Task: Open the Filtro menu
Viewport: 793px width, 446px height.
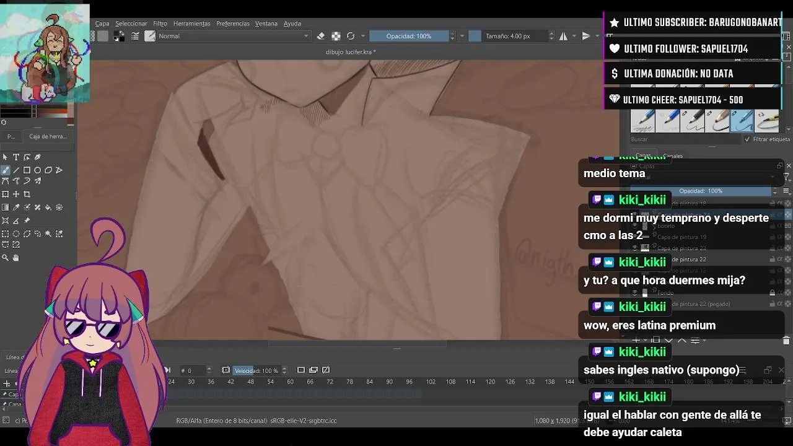Action: pyautogui.click(x=160, y=24)
